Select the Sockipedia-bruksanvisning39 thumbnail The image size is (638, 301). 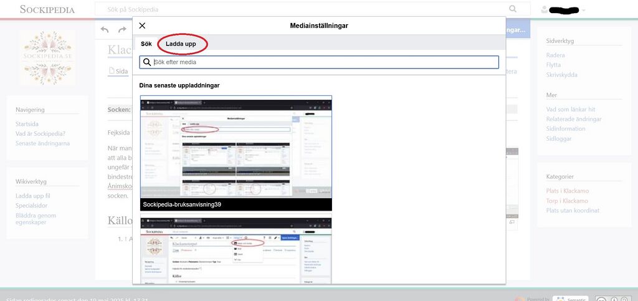click(x=236, y=153)
